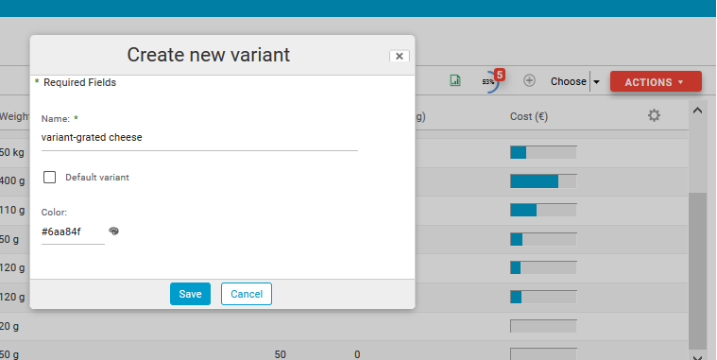Click the cost bar in the 400 g row
The height and width of the screenshot is (360, 717).
[x=543, y=181]
